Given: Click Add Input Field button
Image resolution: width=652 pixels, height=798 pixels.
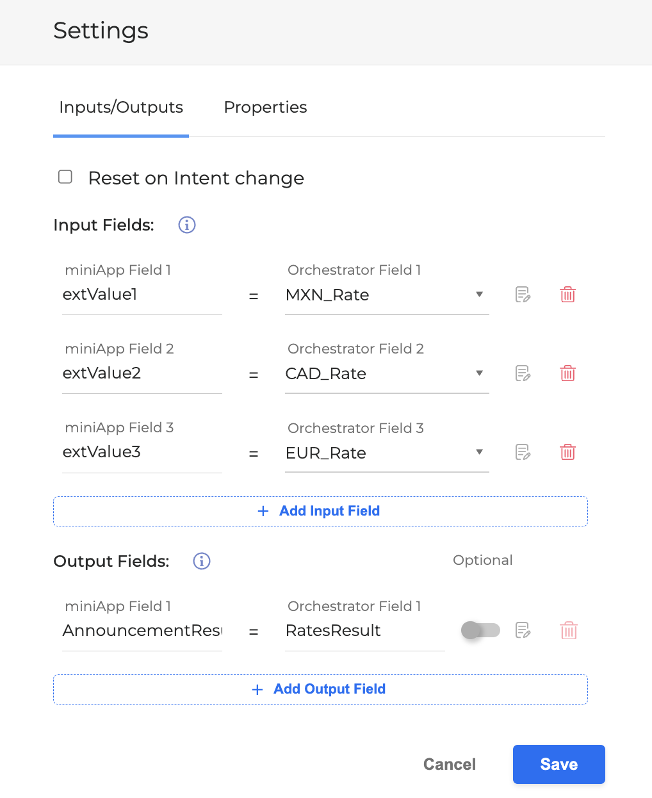Looking at the screenshot, I should coord(320,511).
